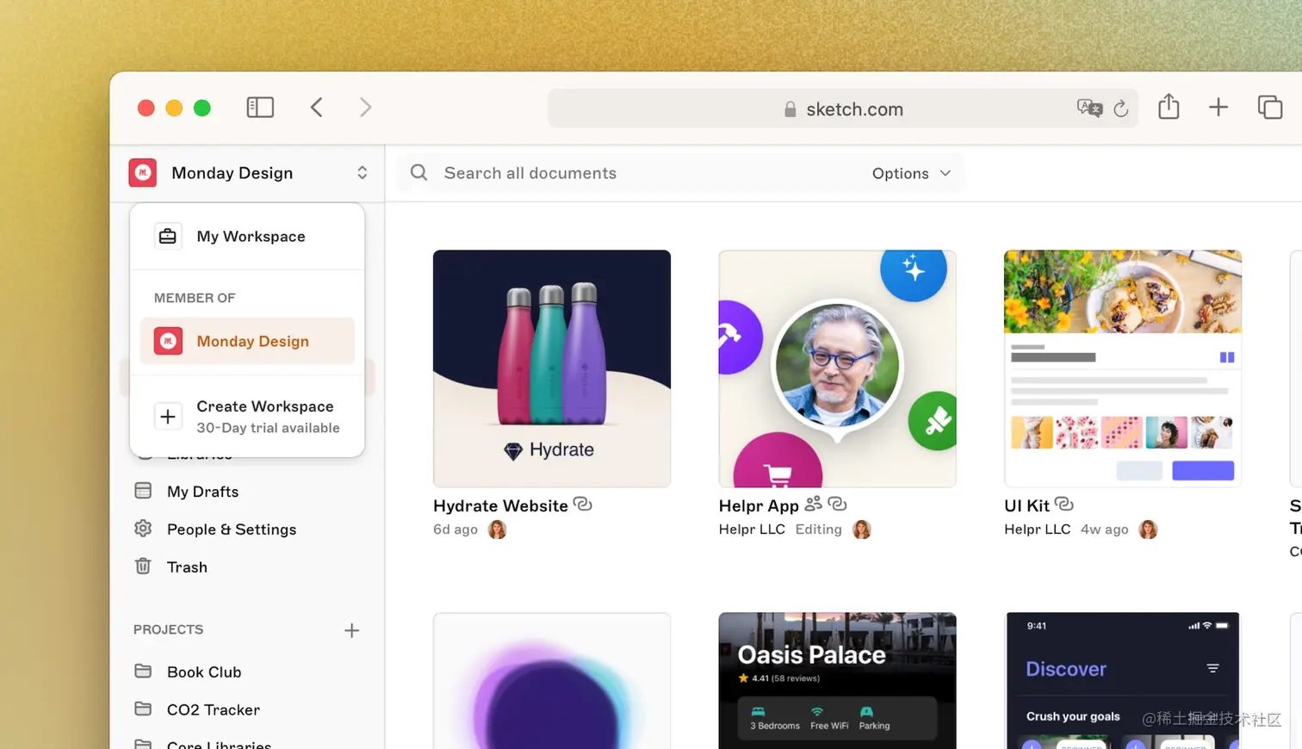The image size is (1302, 749).
Task: Toggle the Safari sidebar button
Action: click(x=260, y=108)
